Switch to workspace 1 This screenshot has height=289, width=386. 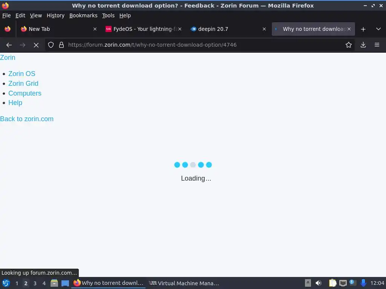coord(17,283)
